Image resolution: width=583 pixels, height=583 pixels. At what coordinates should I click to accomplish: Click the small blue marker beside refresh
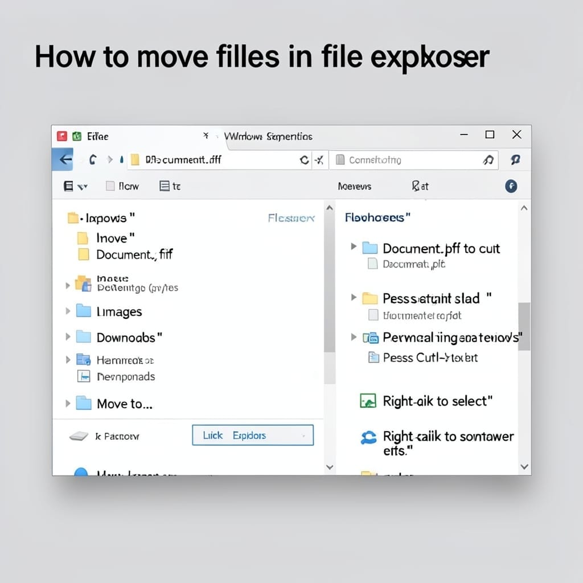(122, 160)
